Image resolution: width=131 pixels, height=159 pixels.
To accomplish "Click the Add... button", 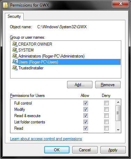I will click(x=80, y=85).
